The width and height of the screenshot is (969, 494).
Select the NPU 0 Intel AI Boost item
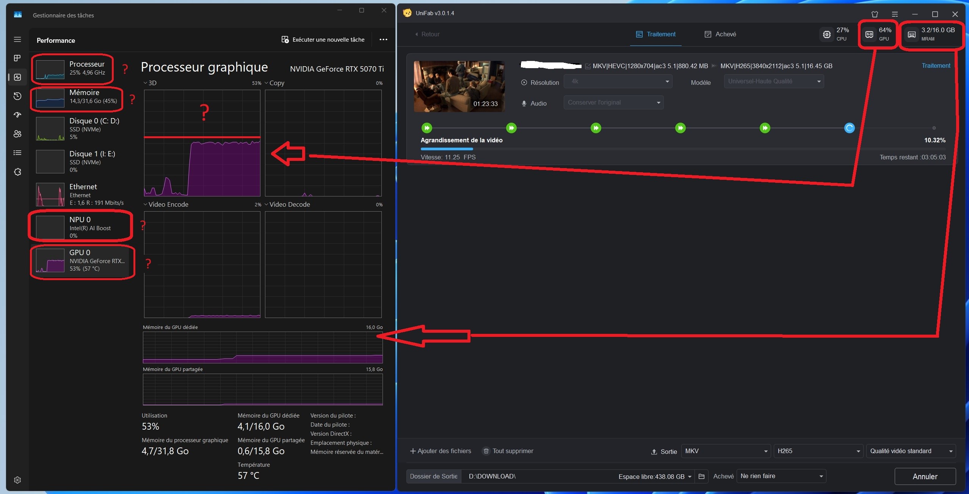click(x=81, y=227)
